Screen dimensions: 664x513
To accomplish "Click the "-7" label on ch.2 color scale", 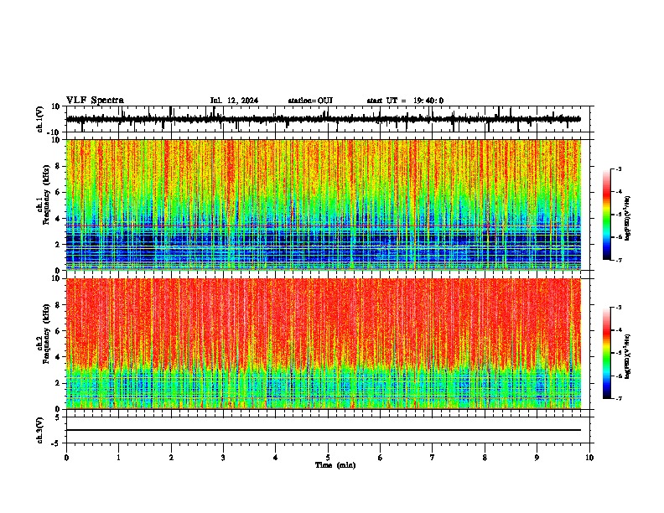I will 619,398.
